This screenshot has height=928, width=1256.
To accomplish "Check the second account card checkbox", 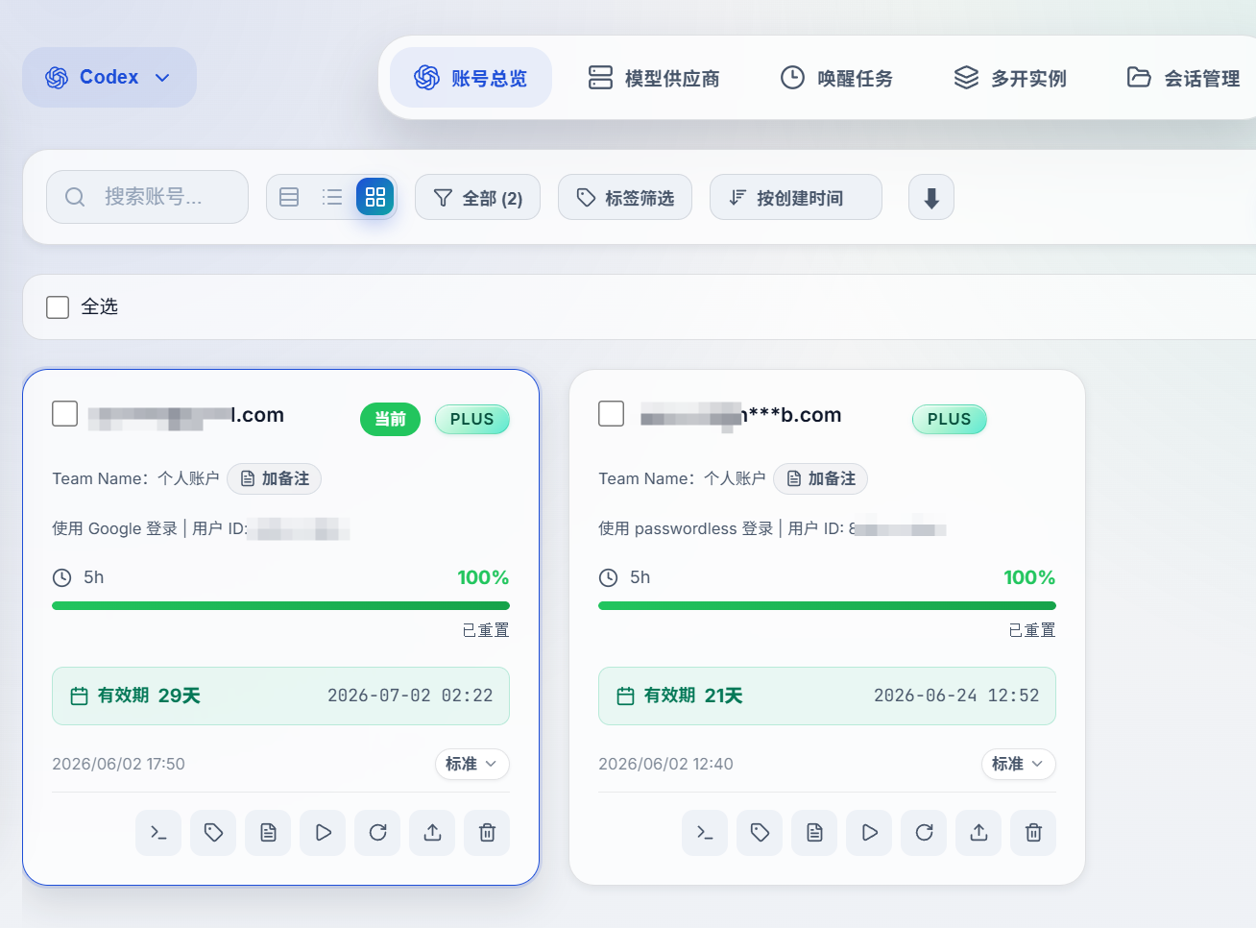I will [x=611, y=413].
